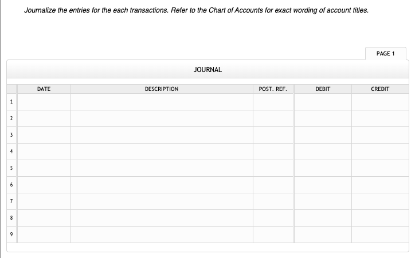The width and height of the screenshot is (419, 258).
Task: Click the Description cell in row 1
Action: [161, 102]
